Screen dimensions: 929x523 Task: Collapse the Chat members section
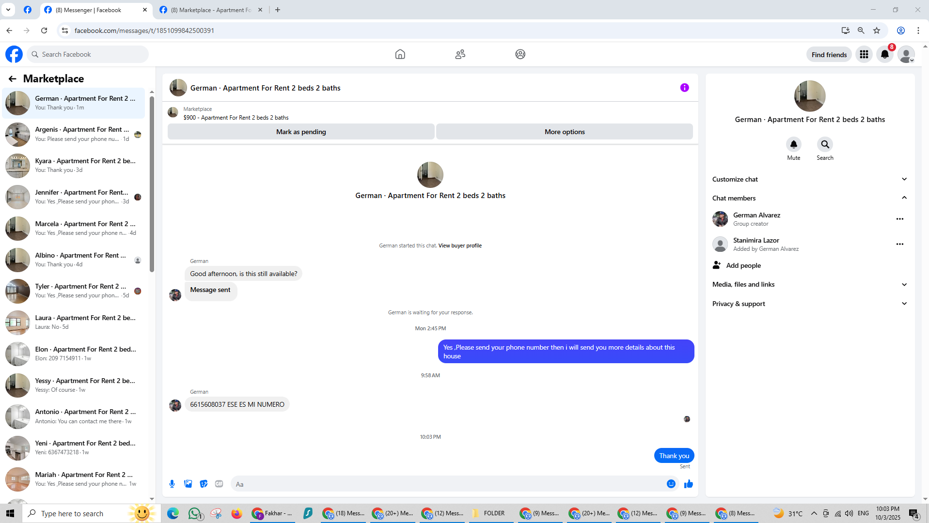809,198
